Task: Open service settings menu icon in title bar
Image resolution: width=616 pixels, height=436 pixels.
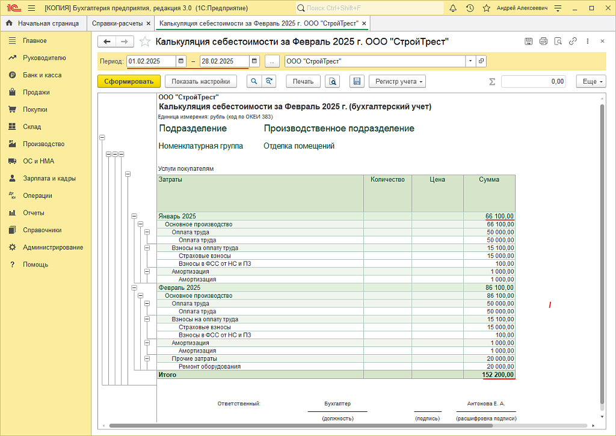Action: pos(558,8)
